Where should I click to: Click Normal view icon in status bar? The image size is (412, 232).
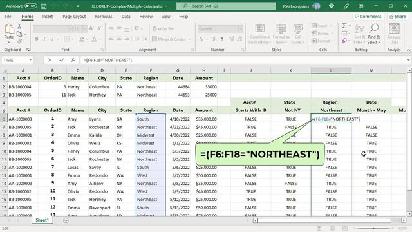(319, 229)
